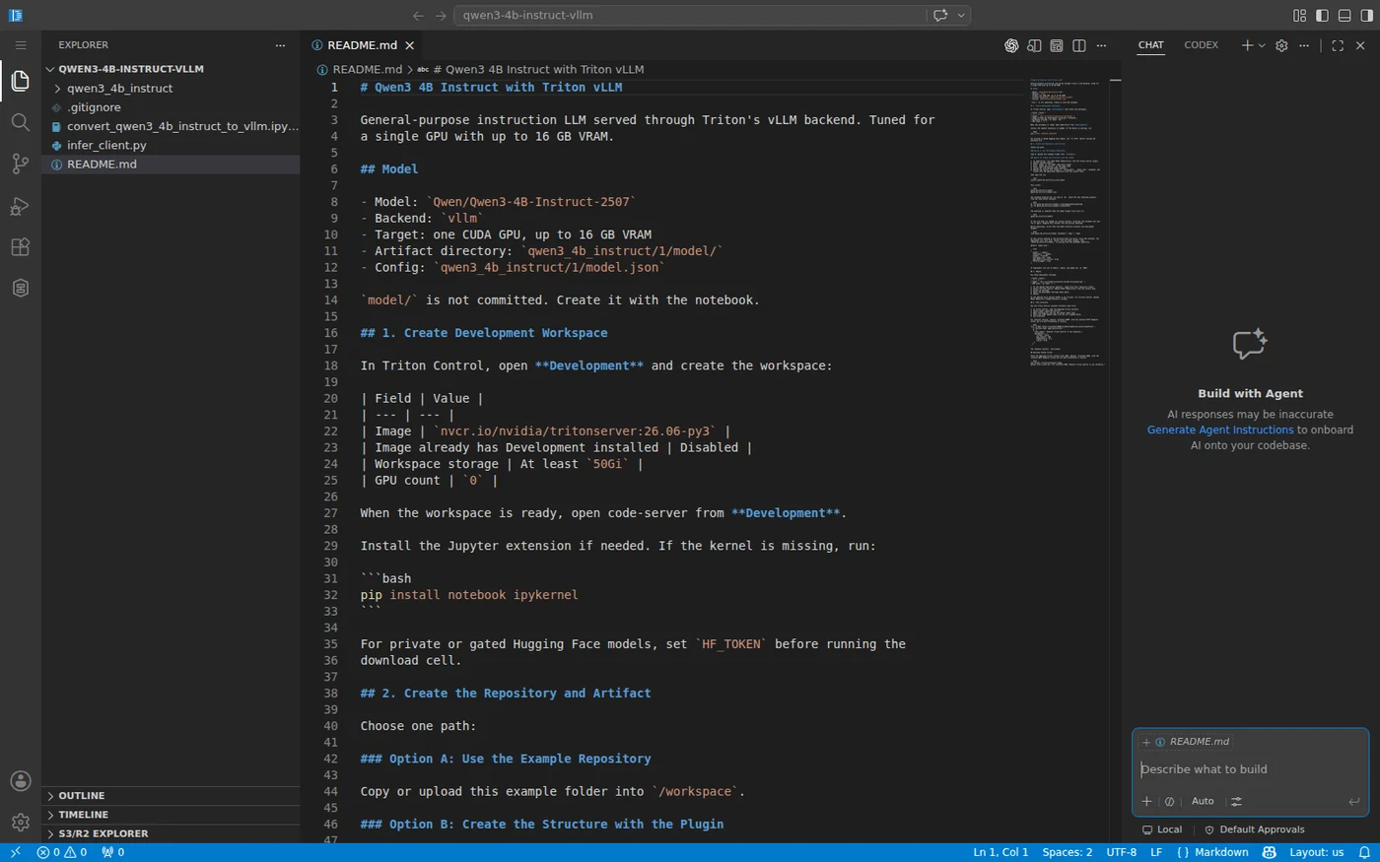Open the Extensions view

(x=20, y=246)
